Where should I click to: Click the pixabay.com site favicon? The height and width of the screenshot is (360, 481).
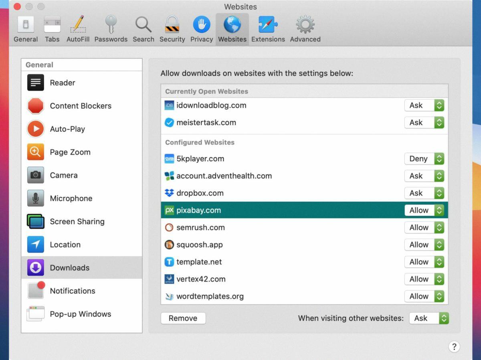point(170,210)
